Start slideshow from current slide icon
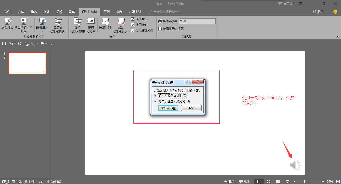The image size is (341, 184). [x=24, y=21]
